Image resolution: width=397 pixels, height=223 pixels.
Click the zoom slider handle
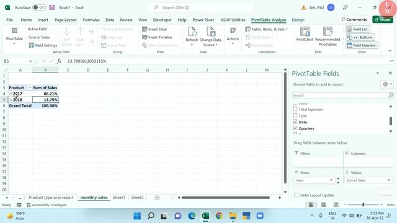tap(363, 204)
